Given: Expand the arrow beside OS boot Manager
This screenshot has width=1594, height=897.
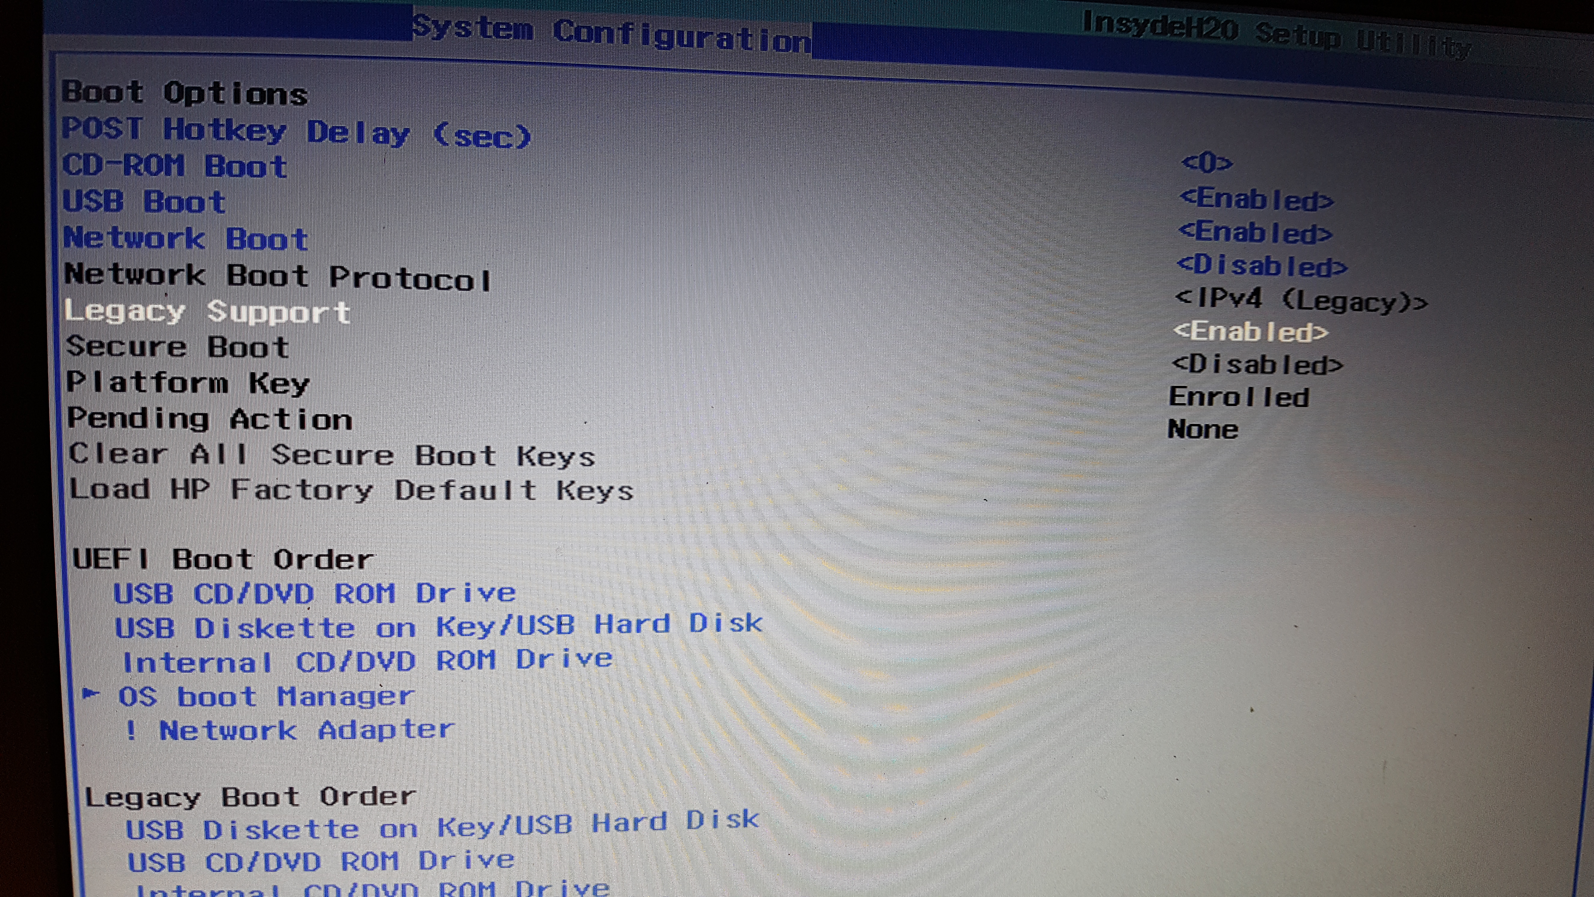Looking at the screenshot, I should pos(92,693).
